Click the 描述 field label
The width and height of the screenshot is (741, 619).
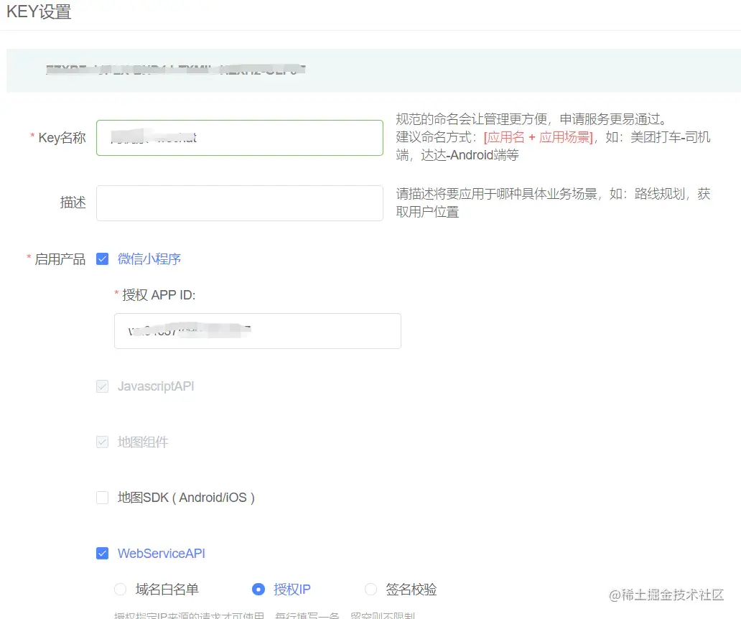(73, 203)
